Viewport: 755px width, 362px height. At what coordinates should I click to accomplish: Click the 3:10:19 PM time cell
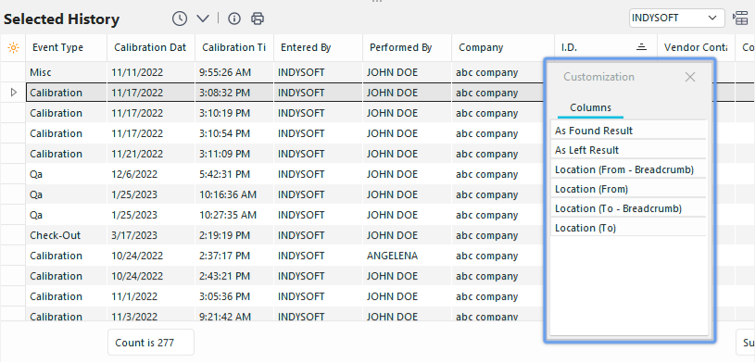pyautogui.click(x=234, y=113)
